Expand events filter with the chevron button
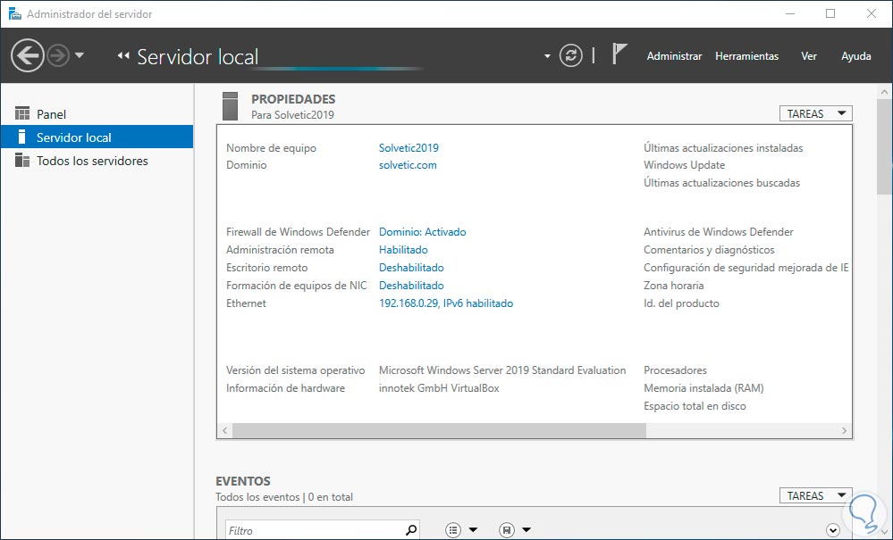This screenshot has width=893, height=540. pyautogui.click(x=832, y=530)
